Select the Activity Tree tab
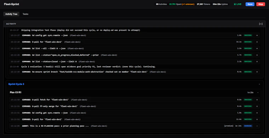269x138 pixels. click(x=11, y=14)
